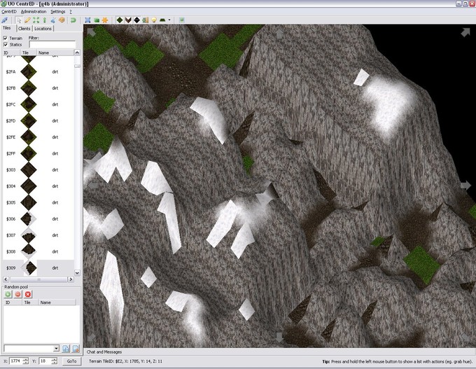Click the undo arrow icon

(x=73, y=20)
